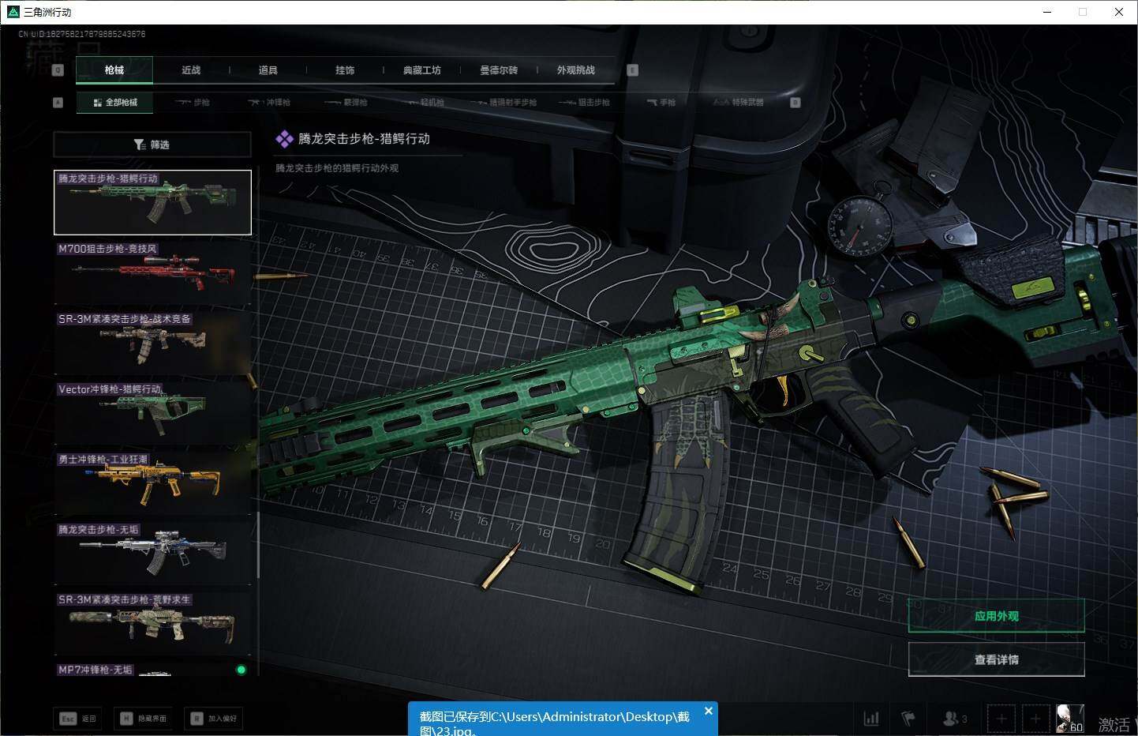The image size is (1138, 736).
Task: Select the 步枪 rifle category icon
Action: (x=193, y=103)
